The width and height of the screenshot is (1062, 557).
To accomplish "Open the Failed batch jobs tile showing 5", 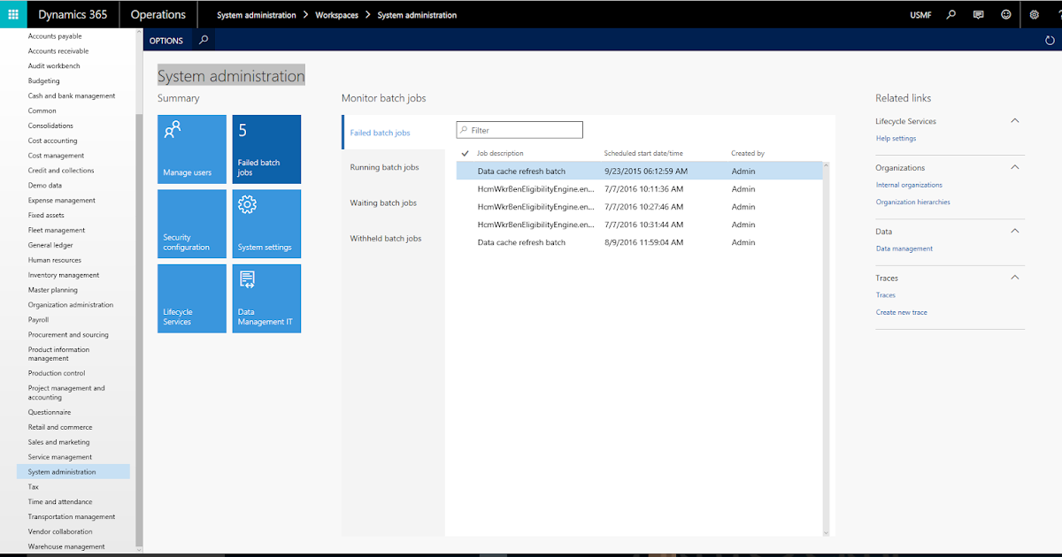I will click(x=265, y=149).
